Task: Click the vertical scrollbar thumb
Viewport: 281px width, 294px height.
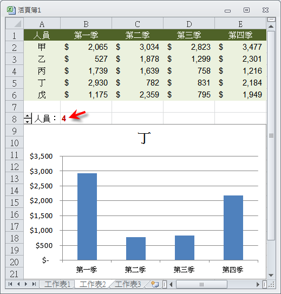Action: 271,135
